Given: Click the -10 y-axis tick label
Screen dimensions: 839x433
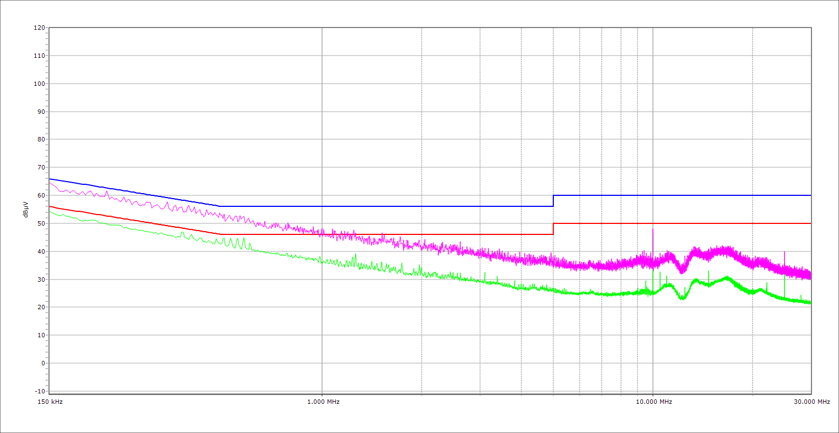Looking at the screenshot, I should pos(39,391).
